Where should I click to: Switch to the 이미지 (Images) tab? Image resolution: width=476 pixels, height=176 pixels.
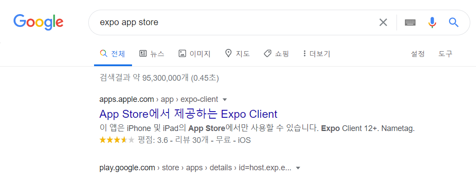[195, 54]
